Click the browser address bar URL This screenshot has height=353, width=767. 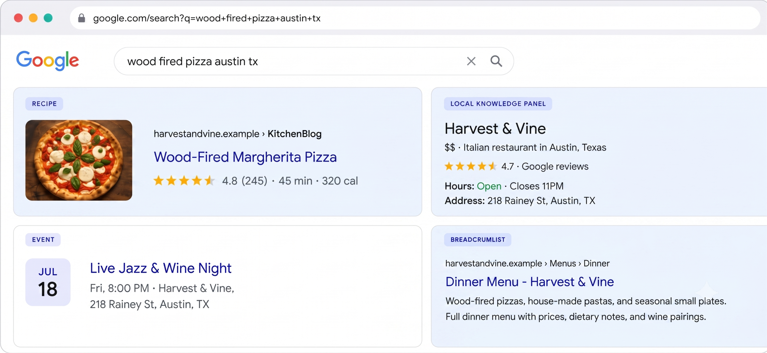(207, 18)
